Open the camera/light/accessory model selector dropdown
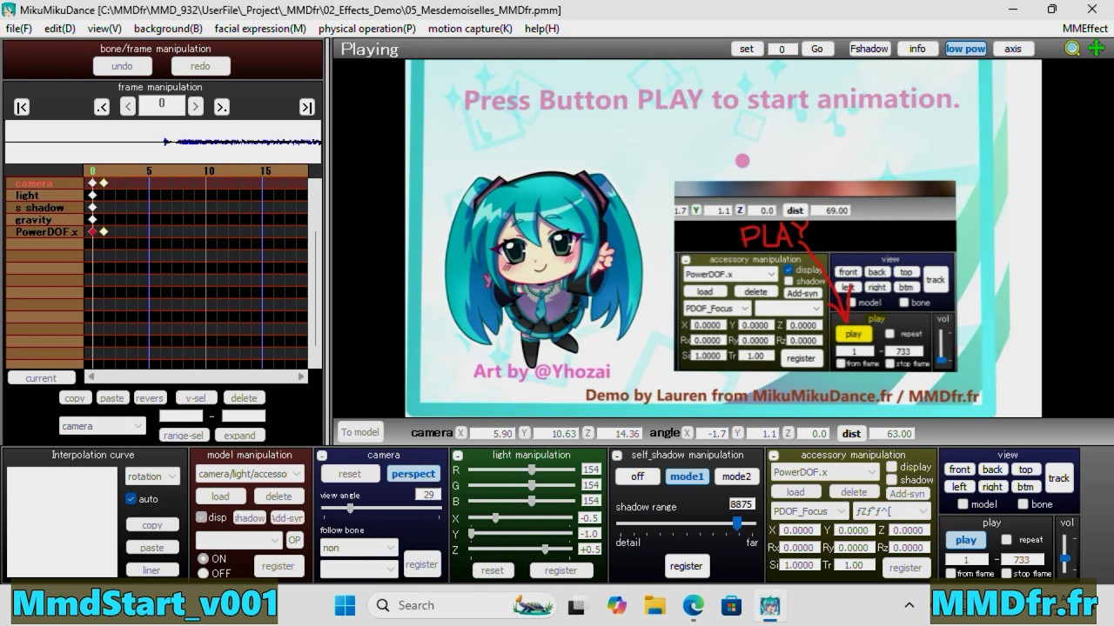Image resolution: width=1114 pixels, height=626 pixels. tap(250, 474)
